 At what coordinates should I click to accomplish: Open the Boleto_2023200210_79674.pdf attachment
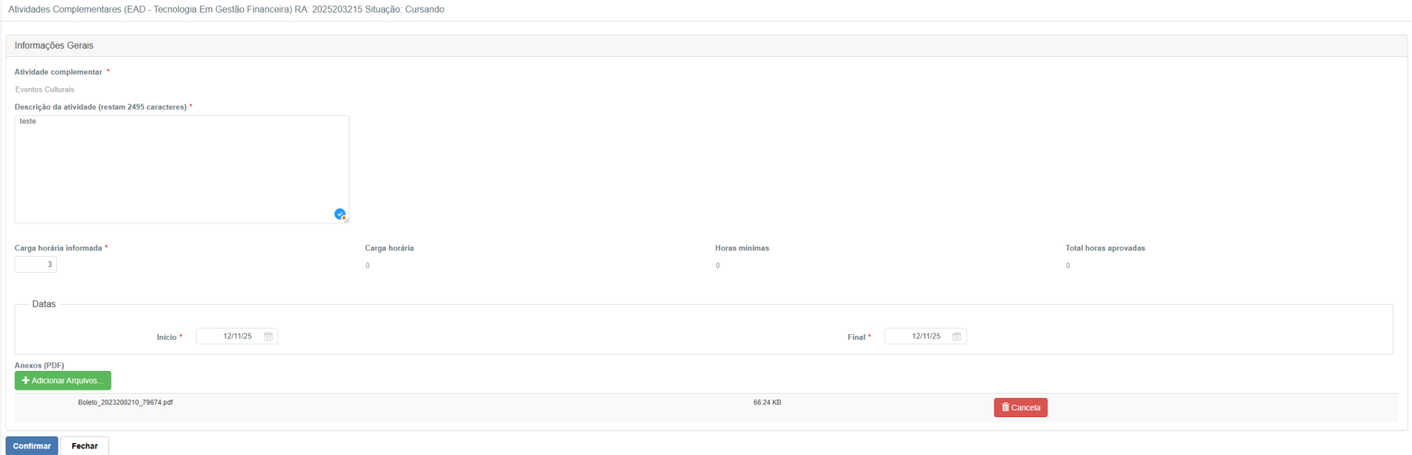point(125,403)
